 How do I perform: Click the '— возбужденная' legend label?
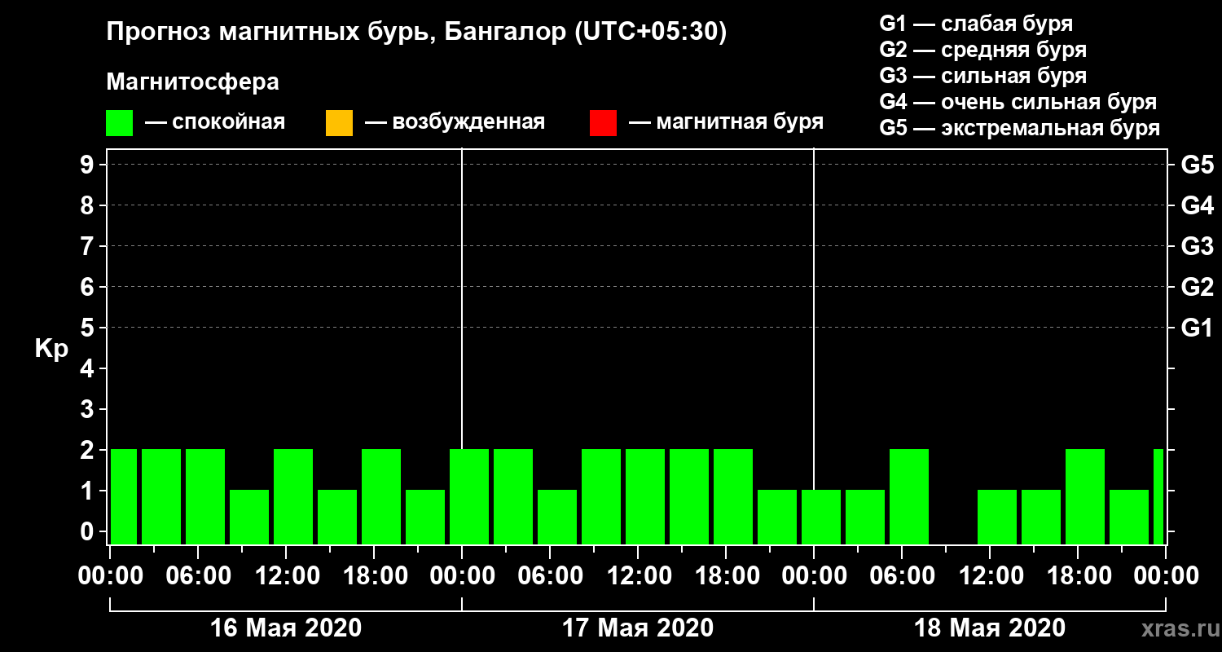click(x=455, y=122)
